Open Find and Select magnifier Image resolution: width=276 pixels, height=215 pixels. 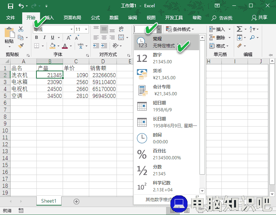[x=252, y=37]
